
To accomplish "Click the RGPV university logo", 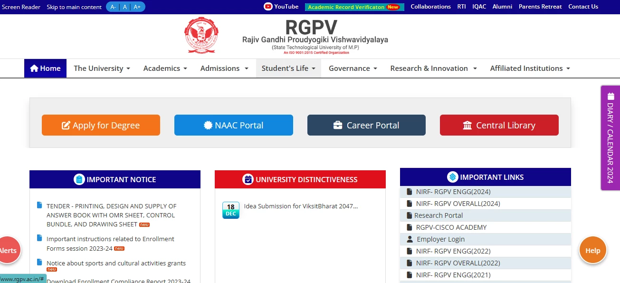I will tap(201, 35).
